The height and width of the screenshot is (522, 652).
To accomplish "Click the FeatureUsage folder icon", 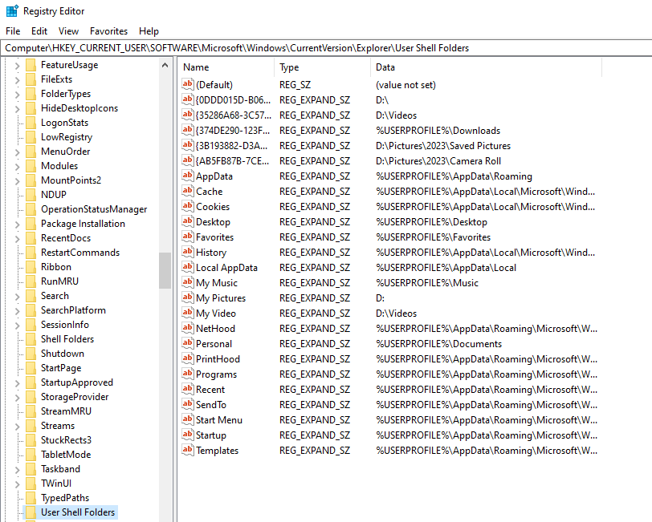I will pyautogui.click(x=31, y=65).
